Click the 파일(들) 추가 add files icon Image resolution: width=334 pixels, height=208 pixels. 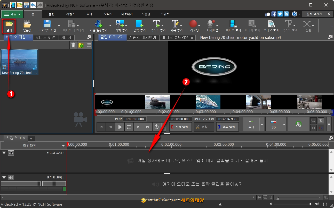click(99, 24)
